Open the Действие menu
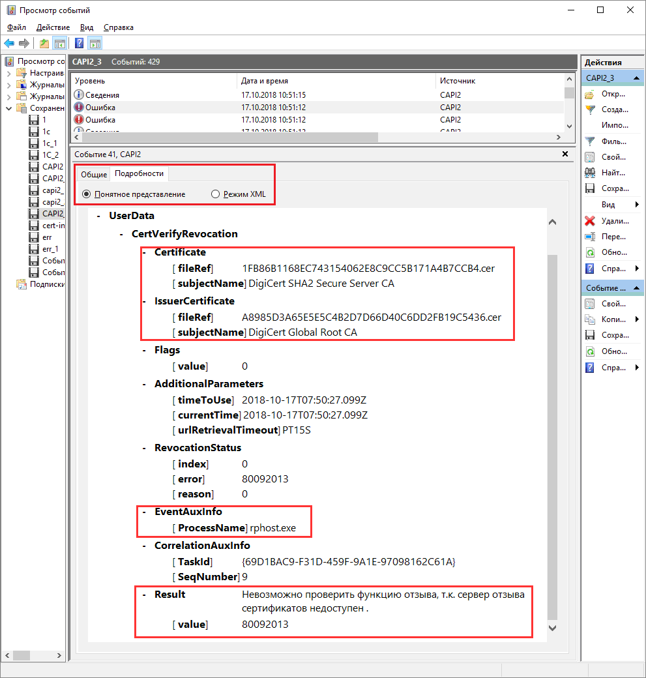The image size is (646, 678). (53, 27)
